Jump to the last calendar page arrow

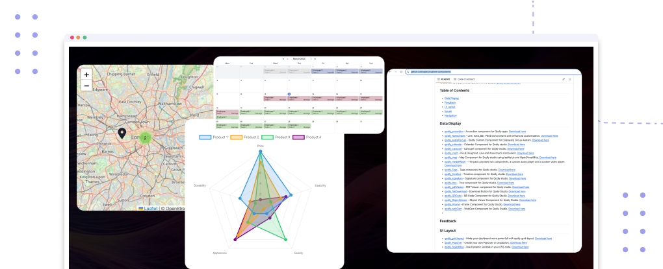(x=315, y=58)
